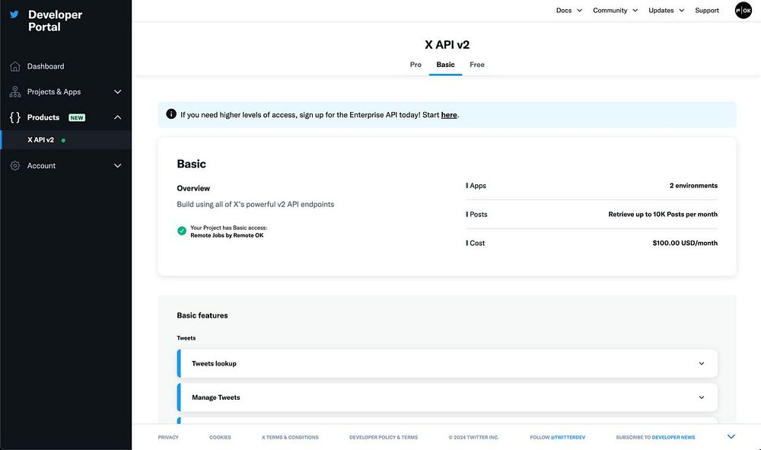Click the Projects & Apps sidebar label
The width and height of the screenshot is (761, 450).
click(x=54, y=91)
